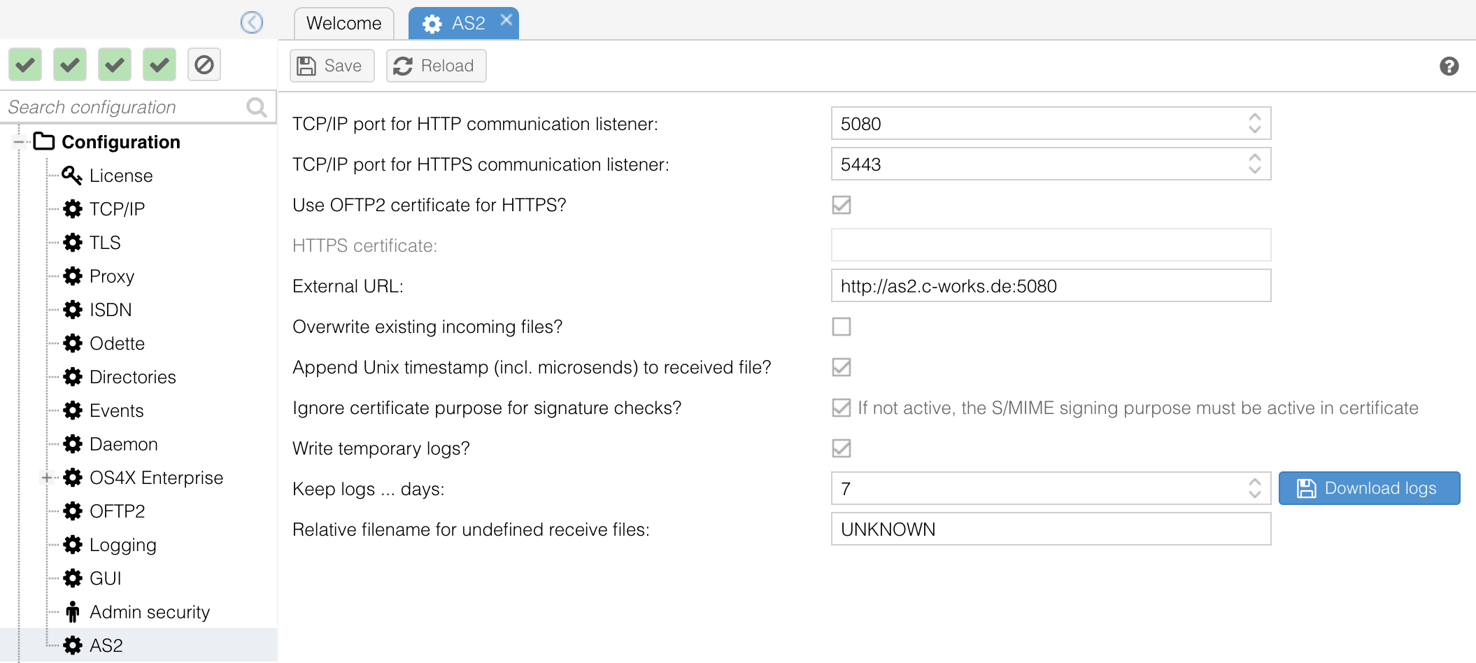This screenshot has width=1476, height=663.
Task: Switch to the Welcome tab
Action: point(344,23)
